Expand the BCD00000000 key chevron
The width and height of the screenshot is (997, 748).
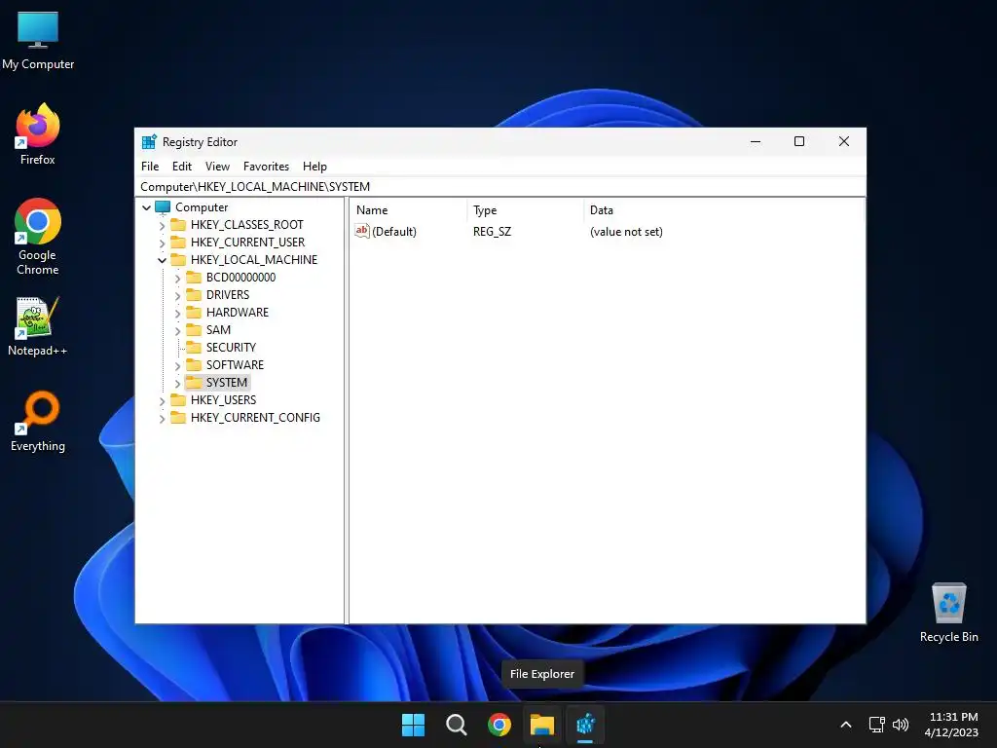click(x=177, y=278)
